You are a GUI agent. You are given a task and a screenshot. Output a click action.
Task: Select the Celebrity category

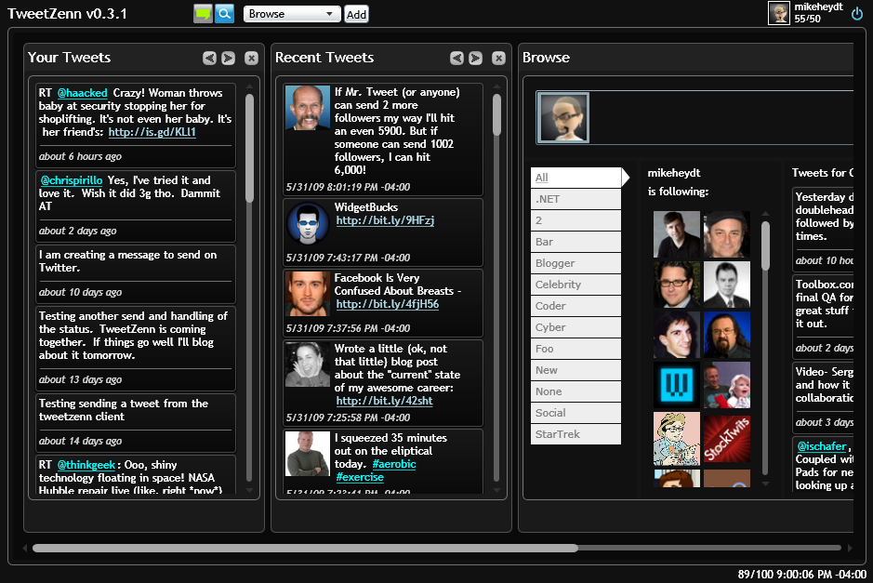575,285
